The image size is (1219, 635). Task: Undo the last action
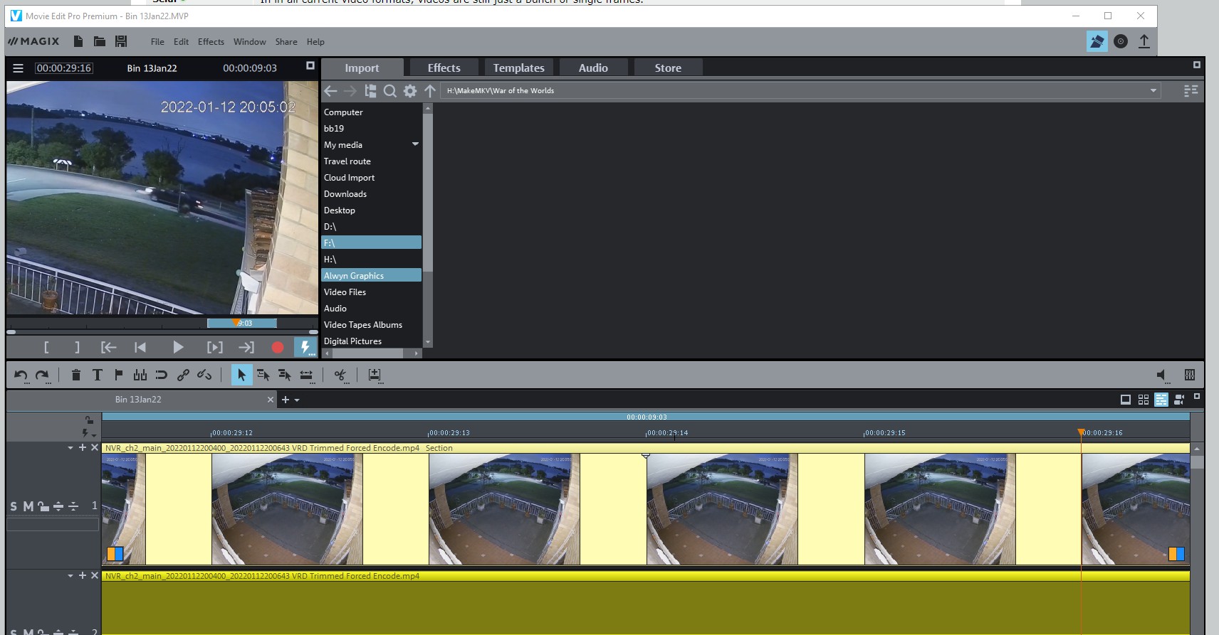[21, 375]
